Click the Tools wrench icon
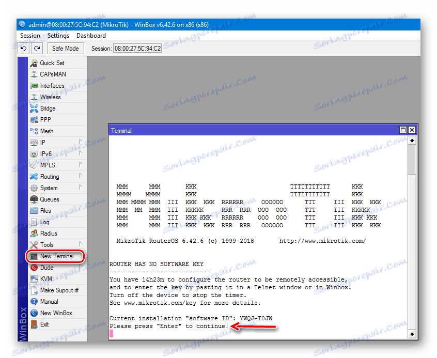Viewport: 437px width, 358px height. tap(34, 245)
